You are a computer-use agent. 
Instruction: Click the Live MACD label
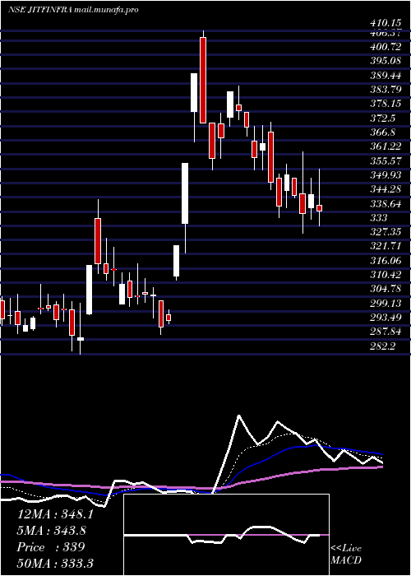tap(346, 555)
